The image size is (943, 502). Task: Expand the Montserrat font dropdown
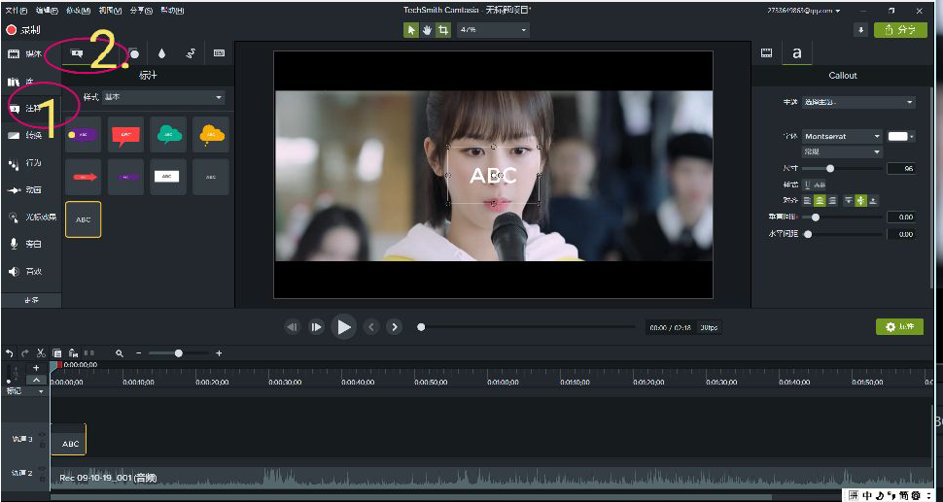(x=842, y=137)
